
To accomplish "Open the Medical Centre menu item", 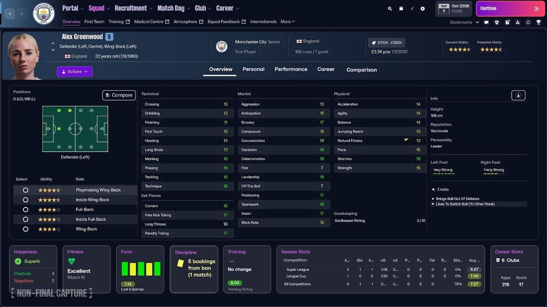I will [x=149, y=21].
